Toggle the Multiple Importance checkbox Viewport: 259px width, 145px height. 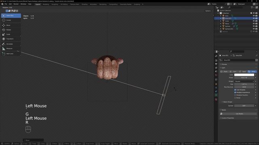tap(235, 93)
